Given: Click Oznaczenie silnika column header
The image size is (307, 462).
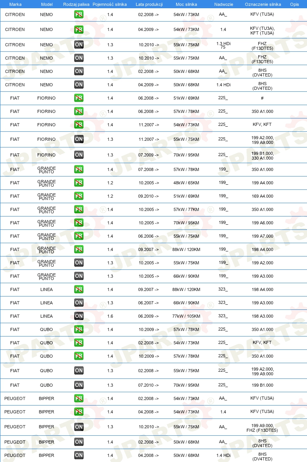Looking at the screenshot, I should pos(263,4).
